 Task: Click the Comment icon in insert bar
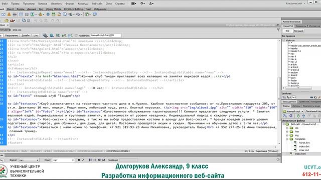(65, 14)
